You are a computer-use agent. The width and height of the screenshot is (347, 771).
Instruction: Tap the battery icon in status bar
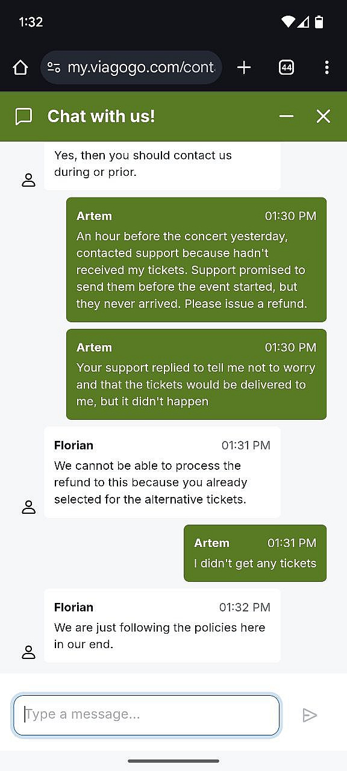tap(319, 22)
